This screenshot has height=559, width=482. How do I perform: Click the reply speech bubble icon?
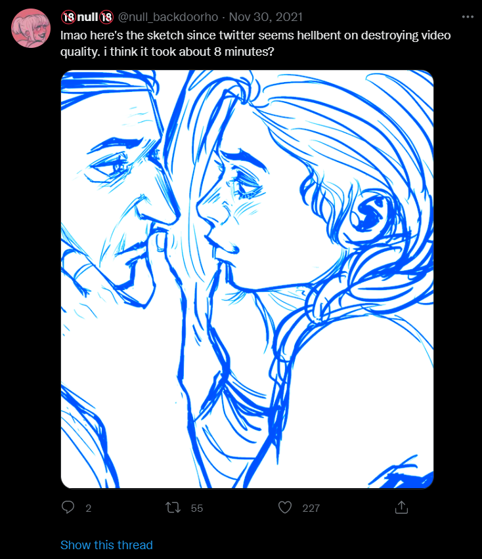click(x=68, y=507)
